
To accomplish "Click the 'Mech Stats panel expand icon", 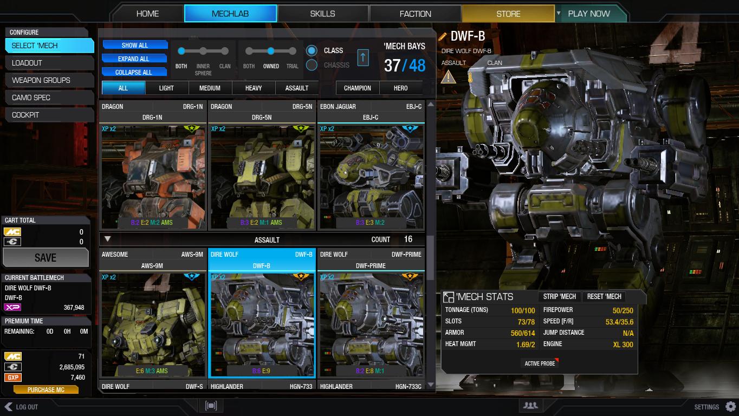I will pos(448,297).
